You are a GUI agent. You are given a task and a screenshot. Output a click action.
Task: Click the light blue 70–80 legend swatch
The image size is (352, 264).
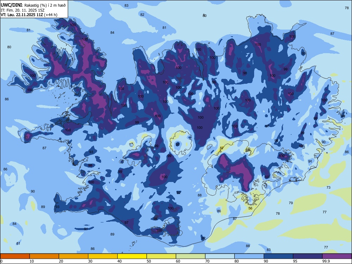tap(220, 256)
